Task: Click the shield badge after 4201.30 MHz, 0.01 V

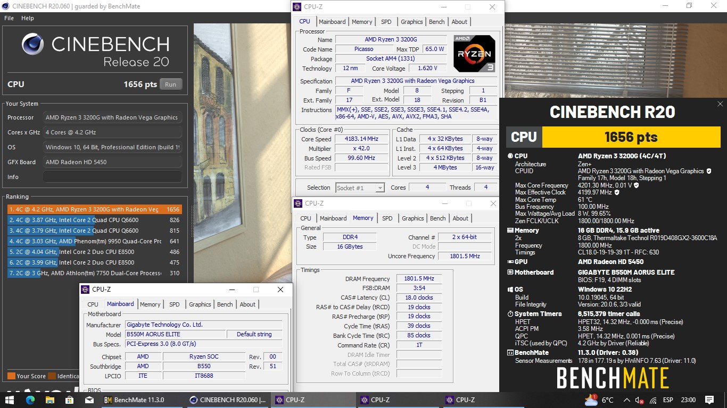Action: 637,185
